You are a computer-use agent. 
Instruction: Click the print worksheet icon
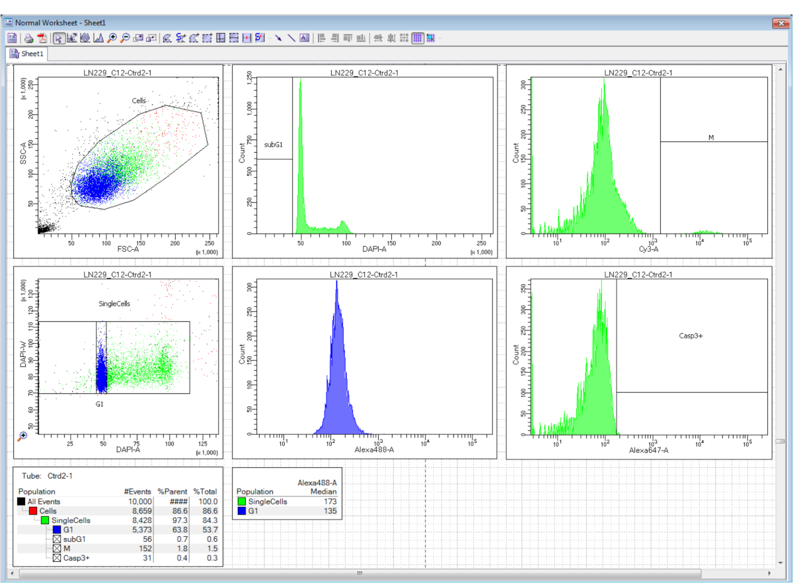click(x=29, y=38)
